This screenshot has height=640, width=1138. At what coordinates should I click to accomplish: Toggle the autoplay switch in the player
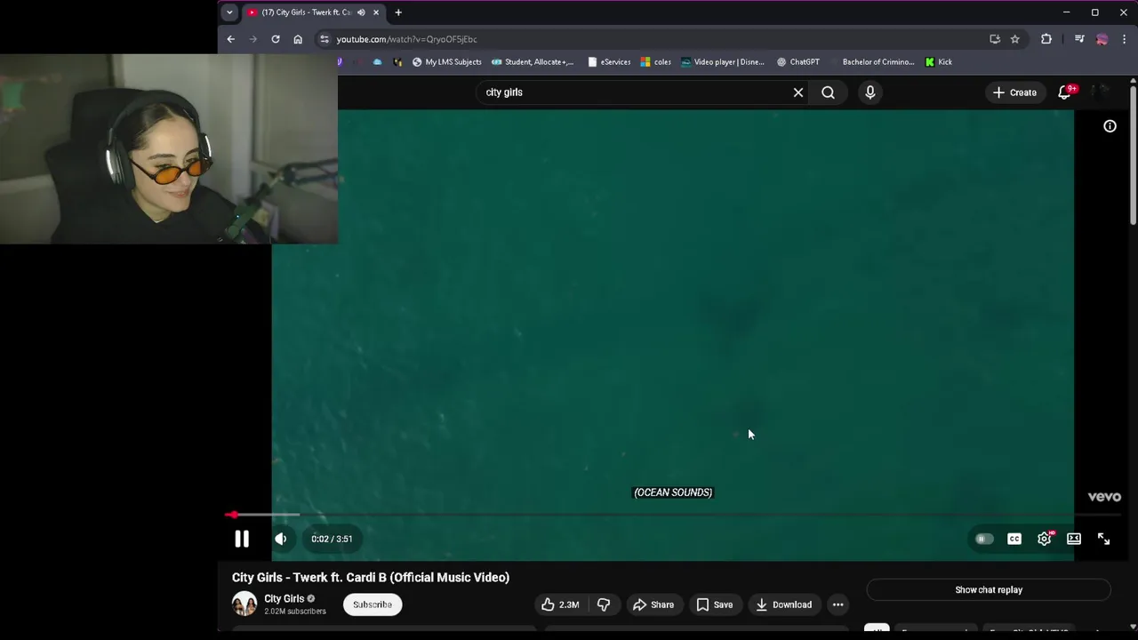coord(983,539)
